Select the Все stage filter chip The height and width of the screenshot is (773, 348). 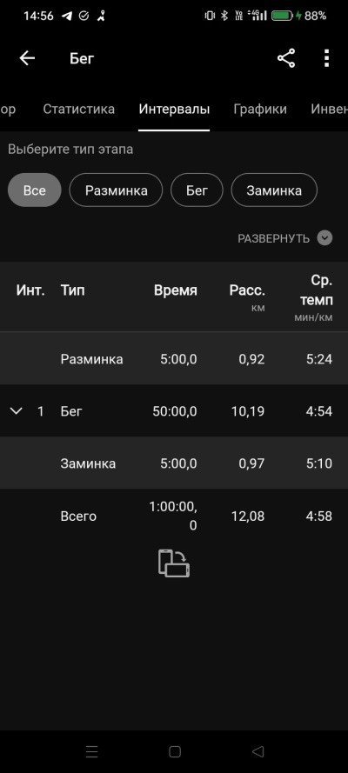point(35,190)
